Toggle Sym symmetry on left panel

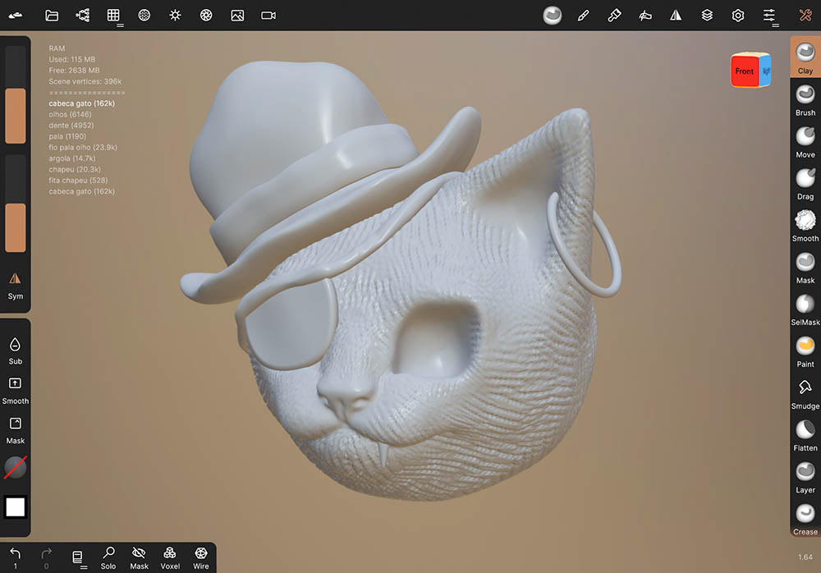click(x=15, y=286)
